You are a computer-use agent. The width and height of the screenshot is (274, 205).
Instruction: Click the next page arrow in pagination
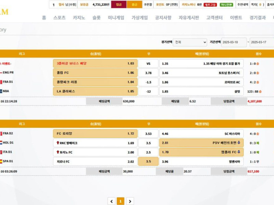coord(130,201)
